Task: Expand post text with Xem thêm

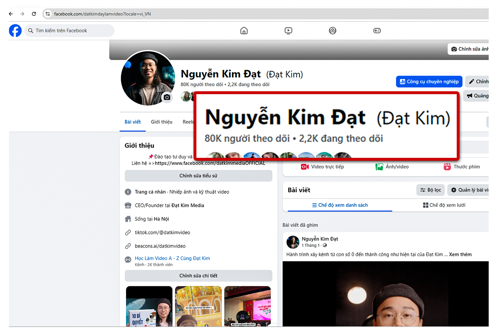Action: coord(460,254)
